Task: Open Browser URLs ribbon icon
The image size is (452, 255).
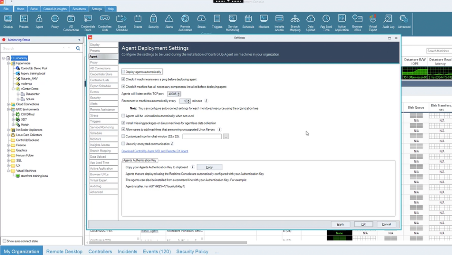Action: coord(357,23)
